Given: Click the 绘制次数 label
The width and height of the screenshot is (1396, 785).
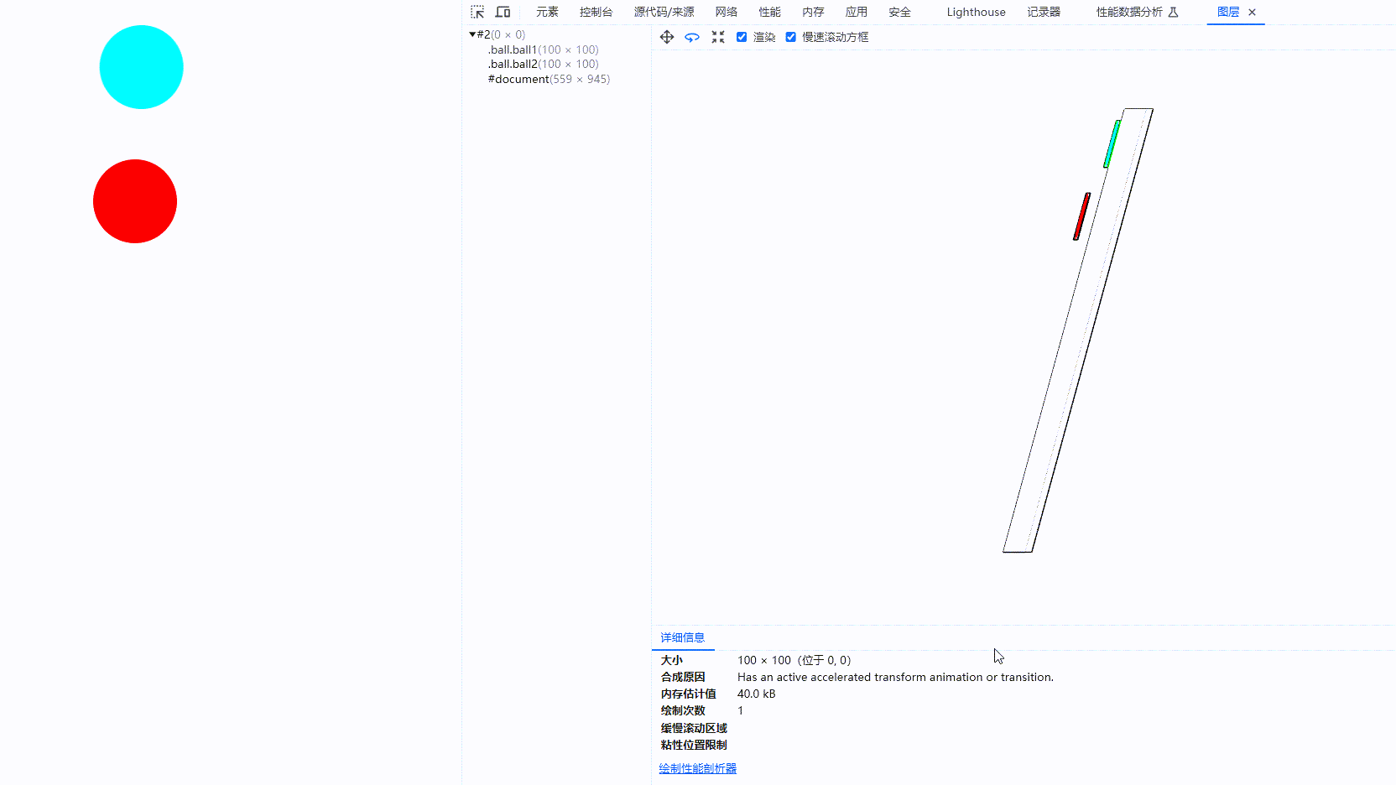Looking at the screenshot, I should [x=683, y=710].
